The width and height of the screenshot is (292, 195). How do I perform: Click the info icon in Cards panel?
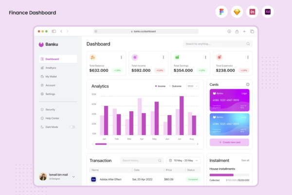[248, 84]
